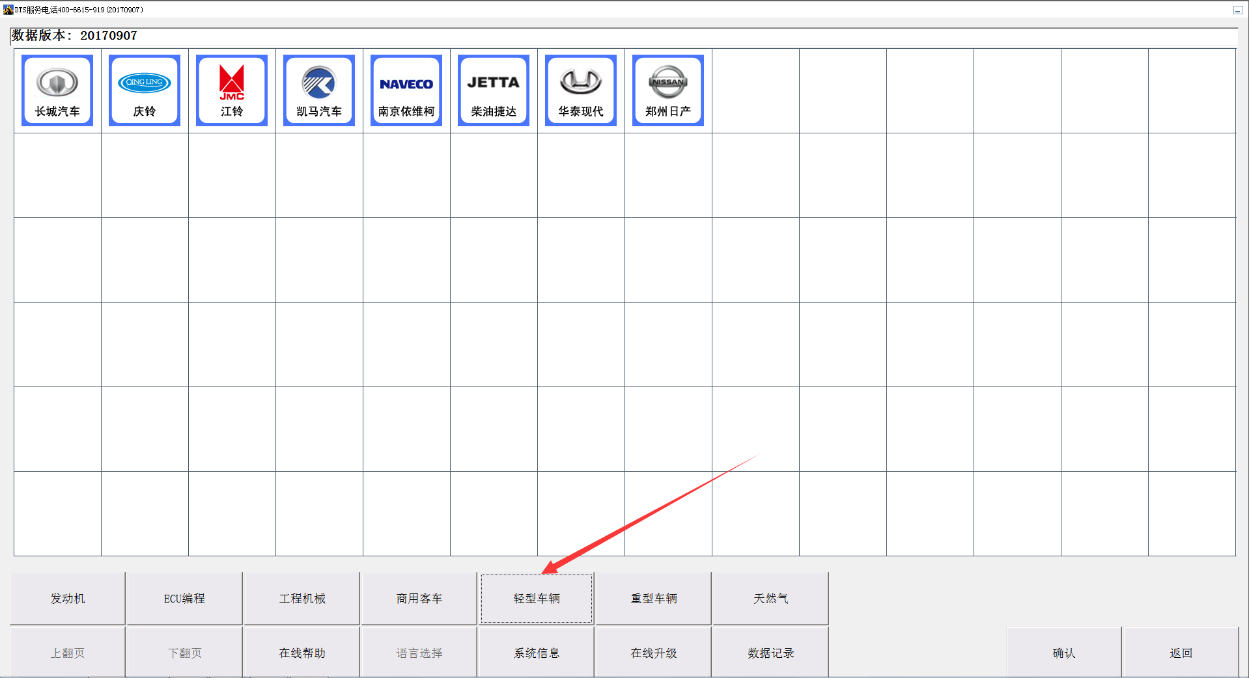Switch to 发动机 category

[68, 599]
